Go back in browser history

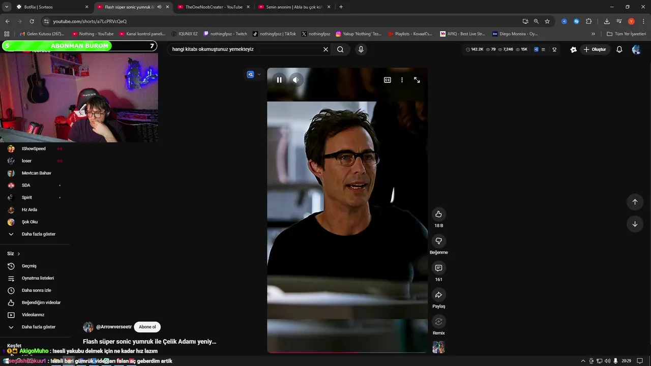point(7,21)
